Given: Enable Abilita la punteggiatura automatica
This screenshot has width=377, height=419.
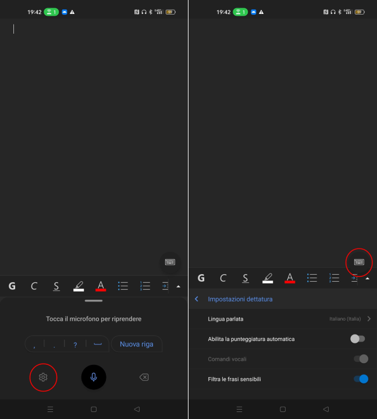Looking at the screenshot, I should pos(358,339).
